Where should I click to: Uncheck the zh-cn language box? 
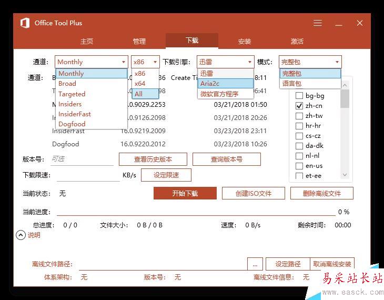tap(299, 106)
